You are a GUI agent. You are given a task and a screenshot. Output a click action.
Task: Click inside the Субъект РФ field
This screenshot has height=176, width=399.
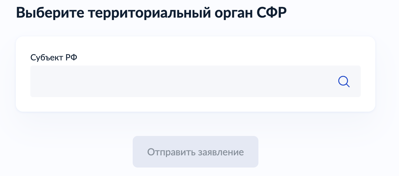(182, 81)
